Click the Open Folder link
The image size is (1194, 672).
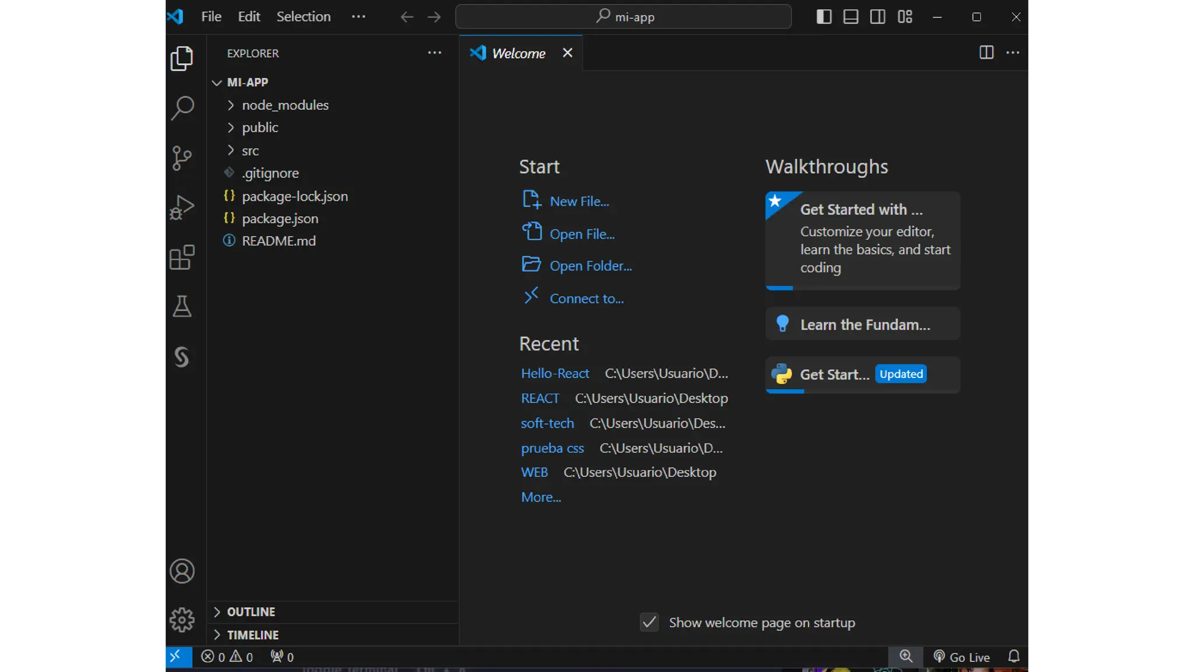tap(577, 265)
